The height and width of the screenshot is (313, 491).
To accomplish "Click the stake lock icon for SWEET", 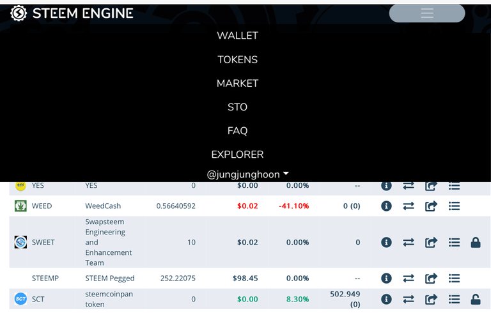I will coord(476,242).
